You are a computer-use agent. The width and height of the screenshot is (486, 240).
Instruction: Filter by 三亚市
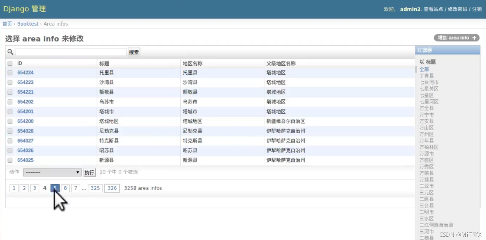(x=427, y=186)
